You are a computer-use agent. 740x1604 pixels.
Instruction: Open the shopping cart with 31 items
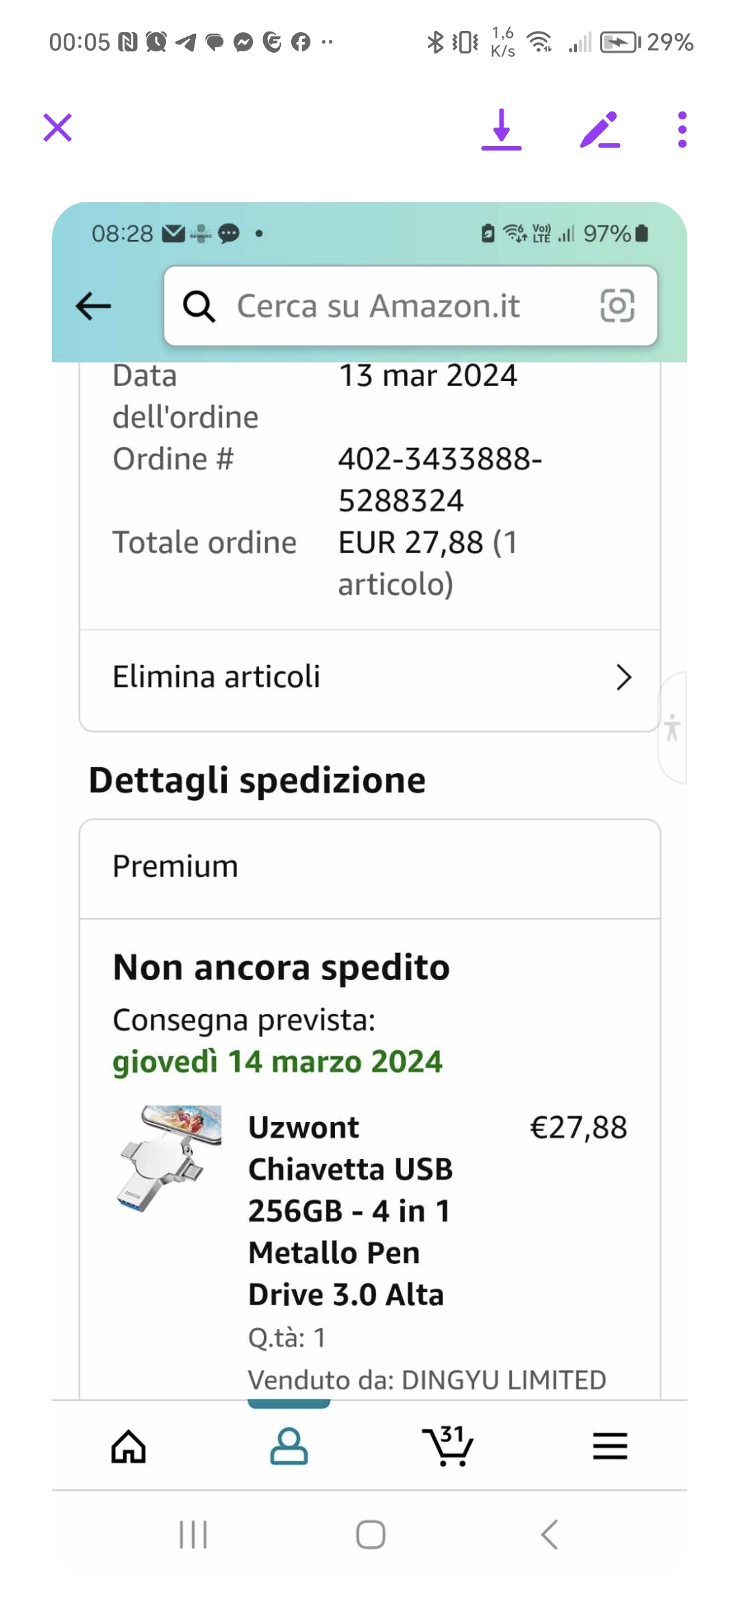coord(447,1446)
